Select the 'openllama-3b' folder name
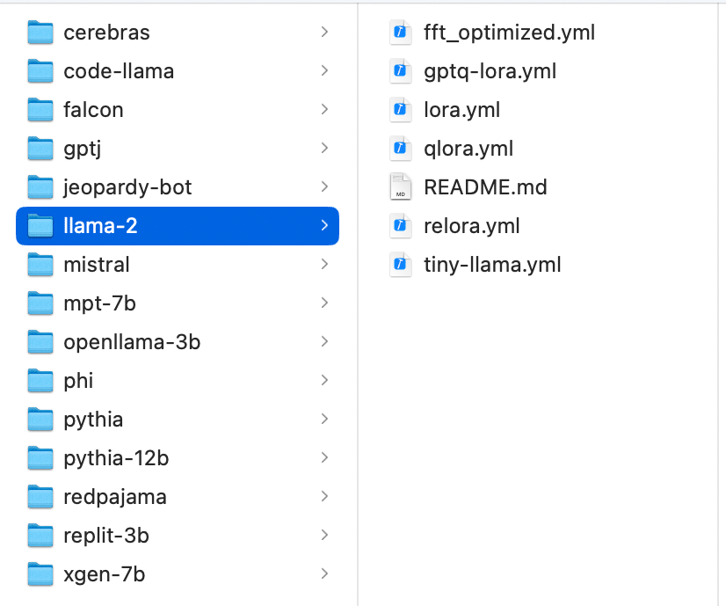This screenshot has height=606, width=726. coord(132,343)
